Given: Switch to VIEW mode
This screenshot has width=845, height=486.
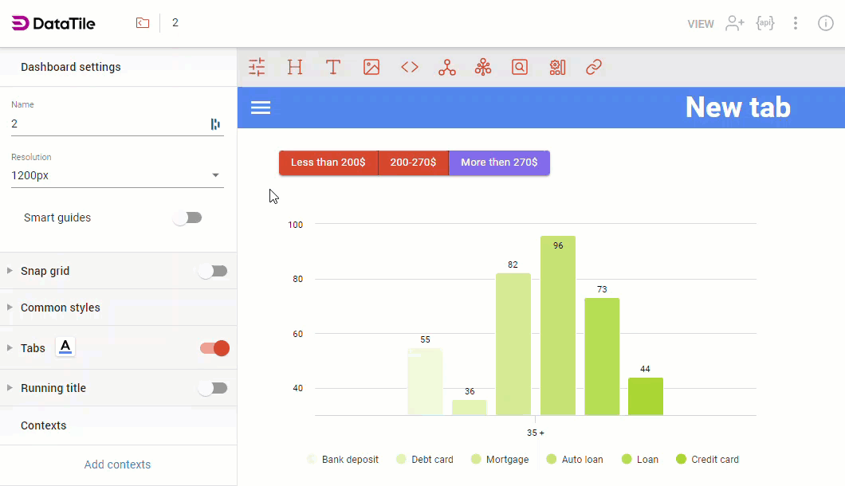Looking at the screenshot, I should coord(701,24).
